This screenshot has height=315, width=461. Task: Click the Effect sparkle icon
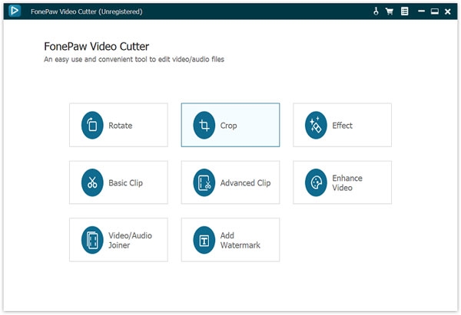pos(316,125)
